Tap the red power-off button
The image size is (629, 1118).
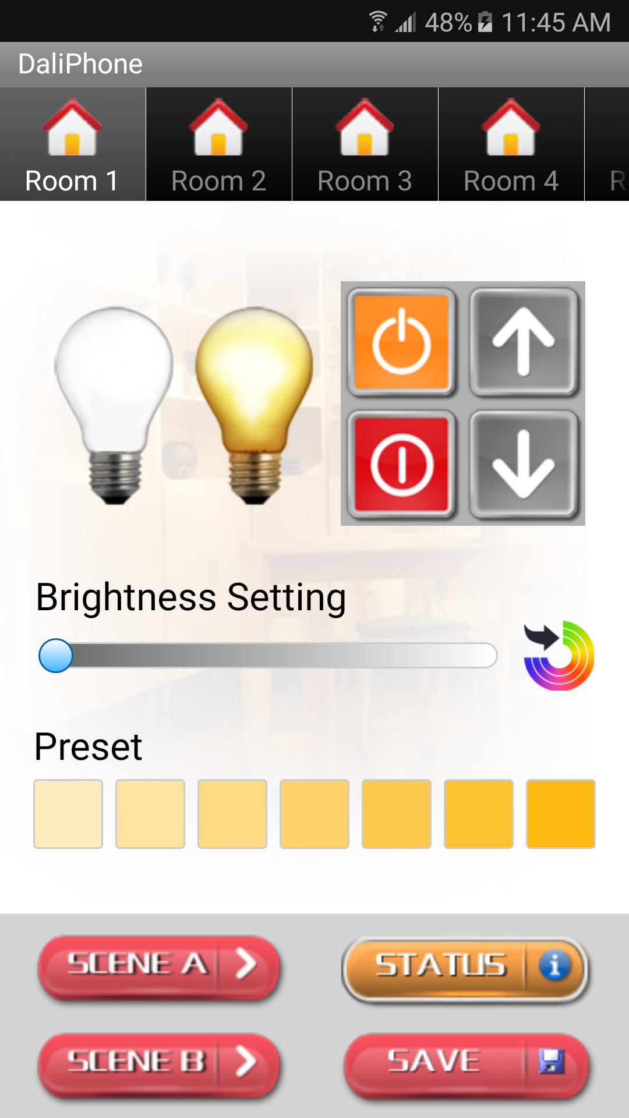(x=402, y=465)
